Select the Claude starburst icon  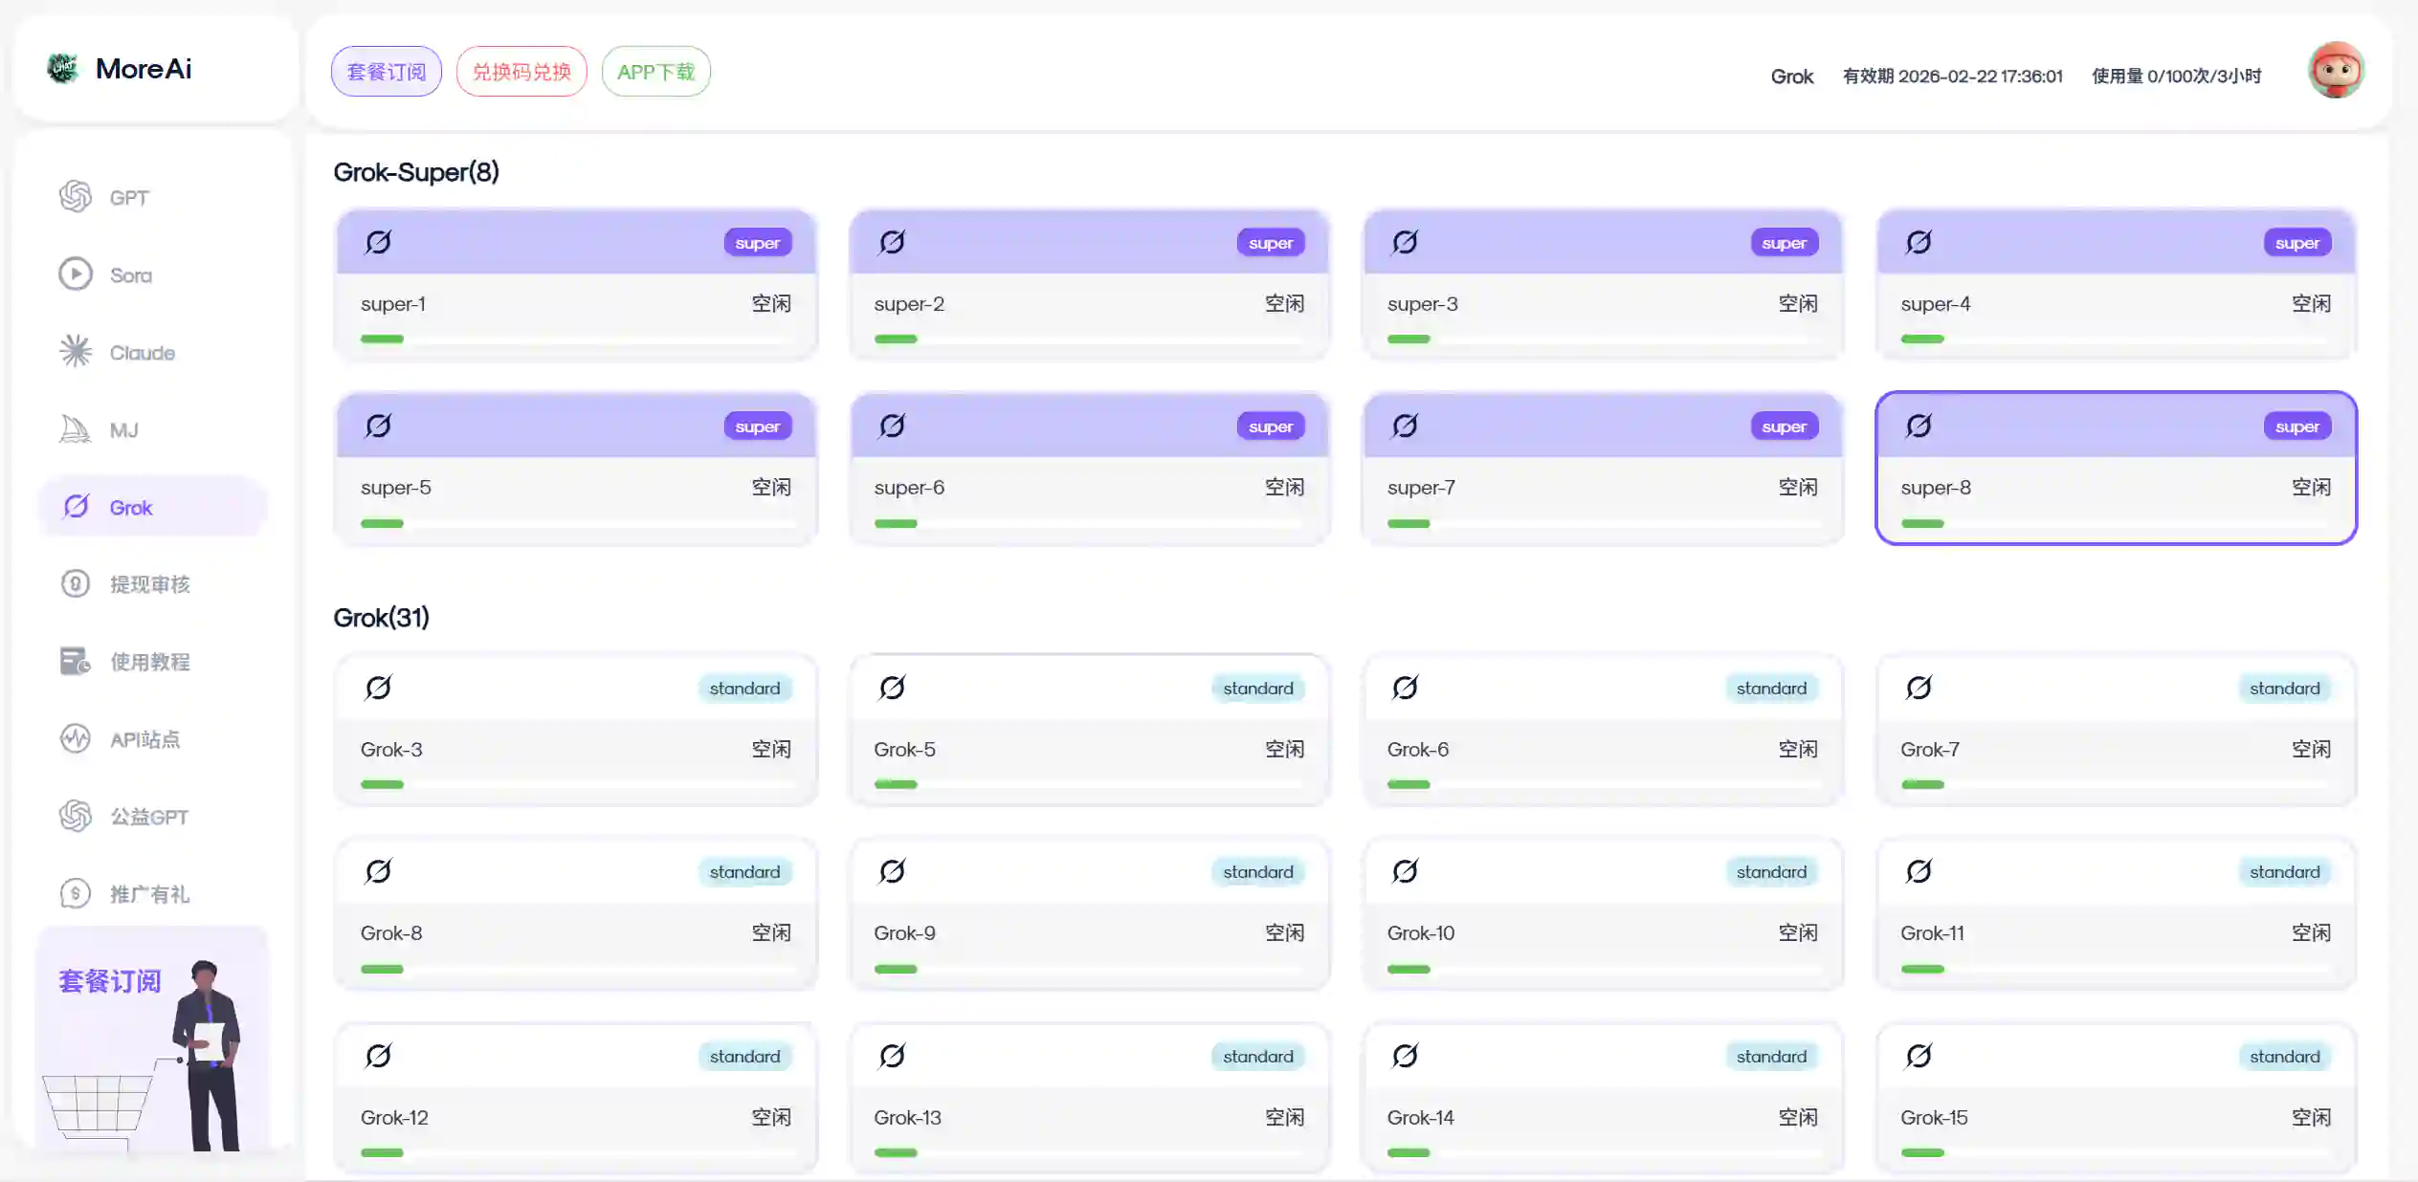click(76, 352)
